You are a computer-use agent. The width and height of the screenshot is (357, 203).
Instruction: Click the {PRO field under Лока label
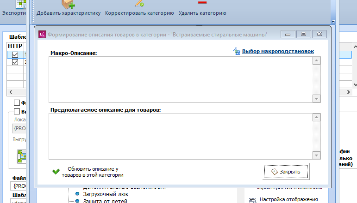(19, 128)
